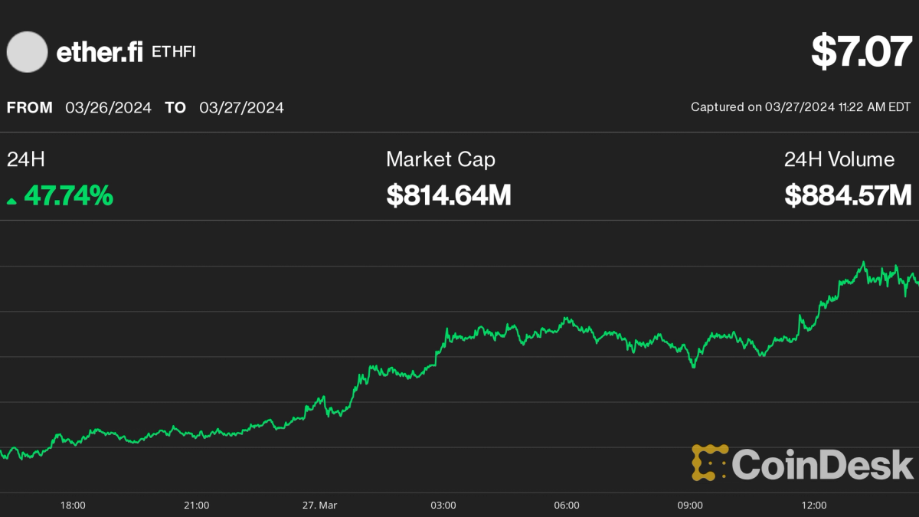The width and height of the screenshot is (919, 517).
Task: Click the 27. Mar axis label
Action: (x=319, y=506)
